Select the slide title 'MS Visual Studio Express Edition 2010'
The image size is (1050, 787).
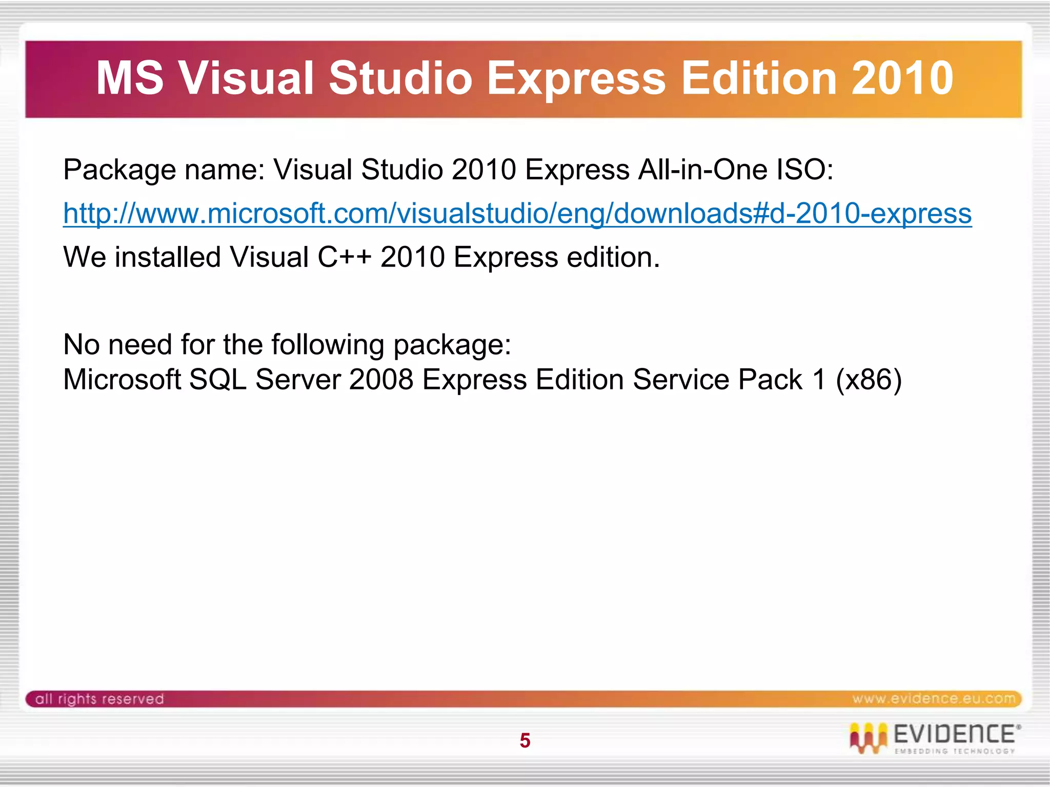click(x=524, y=78)
